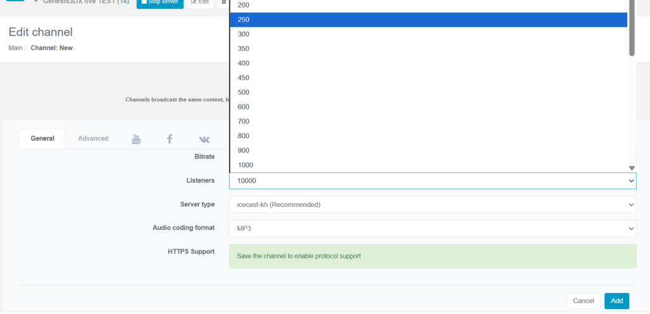Click the Stop server button

(160, 3)
